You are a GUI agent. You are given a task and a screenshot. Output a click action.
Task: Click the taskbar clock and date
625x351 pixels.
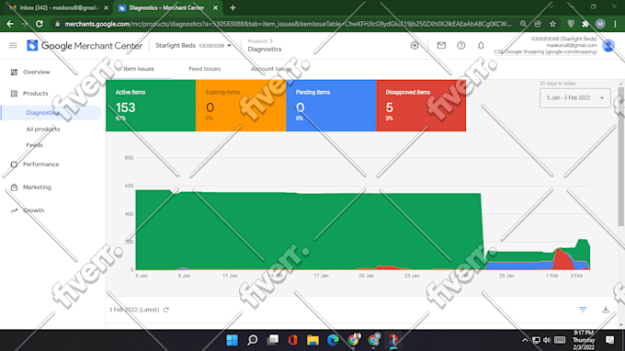pos(584,340)
